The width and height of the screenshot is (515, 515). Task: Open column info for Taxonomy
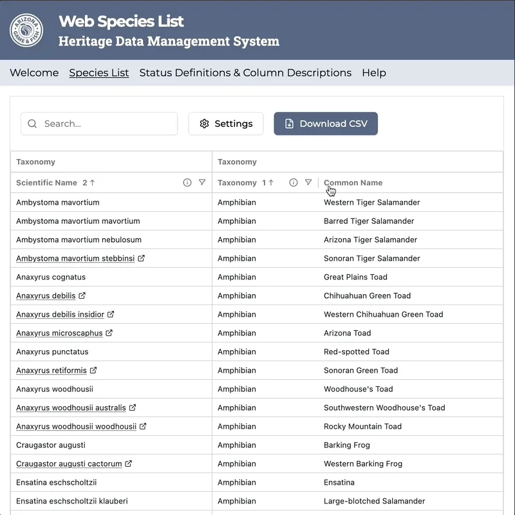click(x=294, y=182)
